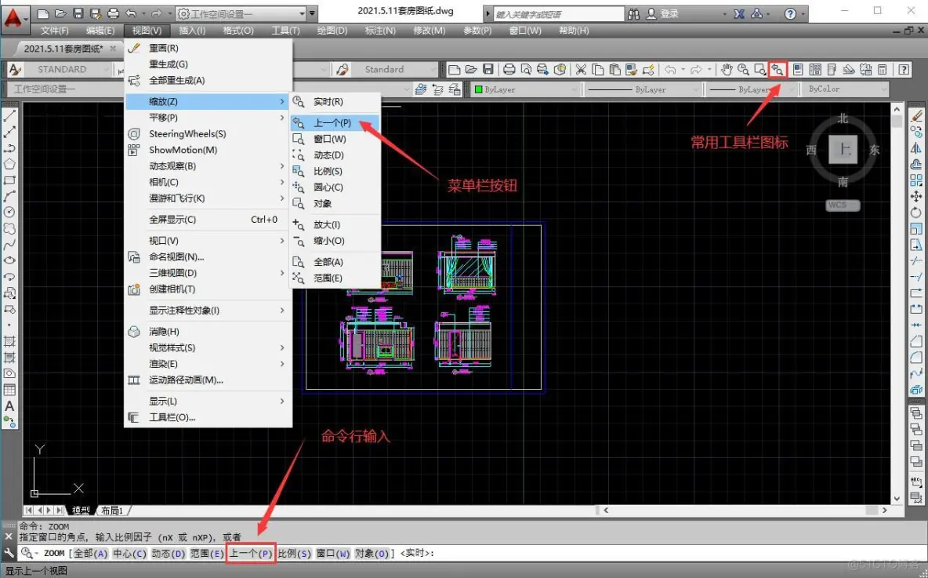Open the ByLayer color control dropdown
This screenshot has width=928, height=578.
pyautogui.click(x=525, y=89)
